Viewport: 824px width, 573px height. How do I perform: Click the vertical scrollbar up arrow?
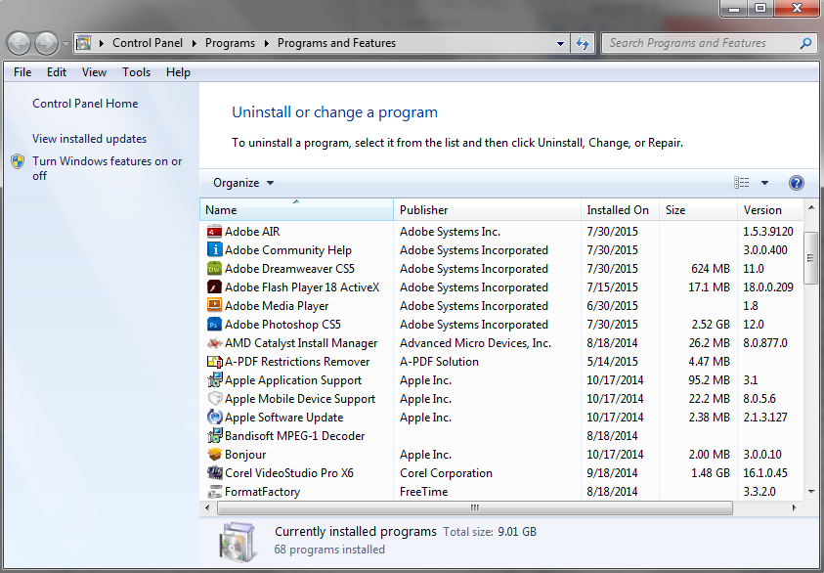coord(811,208)
